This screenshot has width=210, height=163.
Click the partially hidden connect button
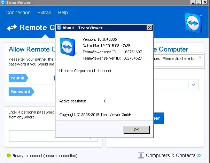pyautogui.click(x=158, y=118)
